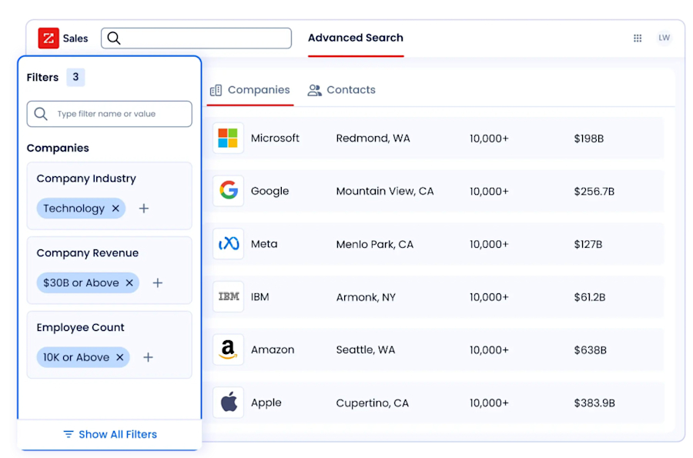Click the Google logo
This screenshot has height=458, width=693.
228,191
